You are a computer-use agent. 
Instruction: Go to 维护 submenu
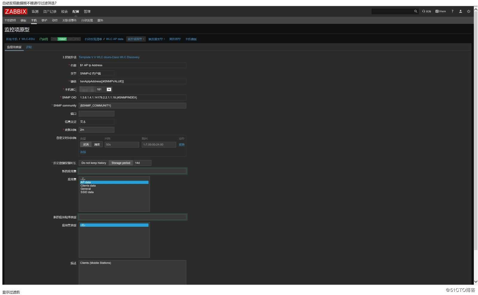(x=44, y=21)
